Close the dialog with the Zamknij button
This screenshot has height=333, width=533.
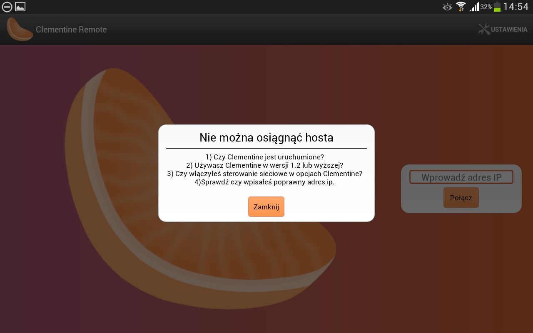[x=266, y=207]
